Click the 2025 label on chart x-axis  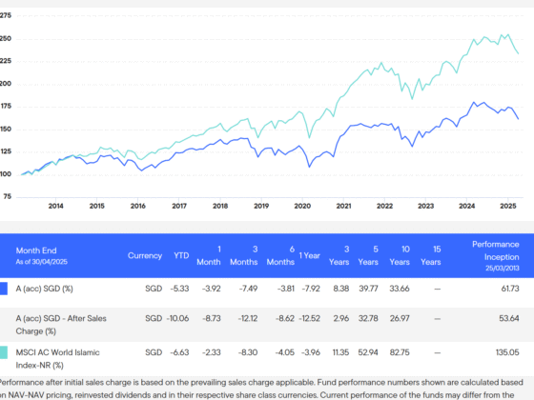point(508,206)
